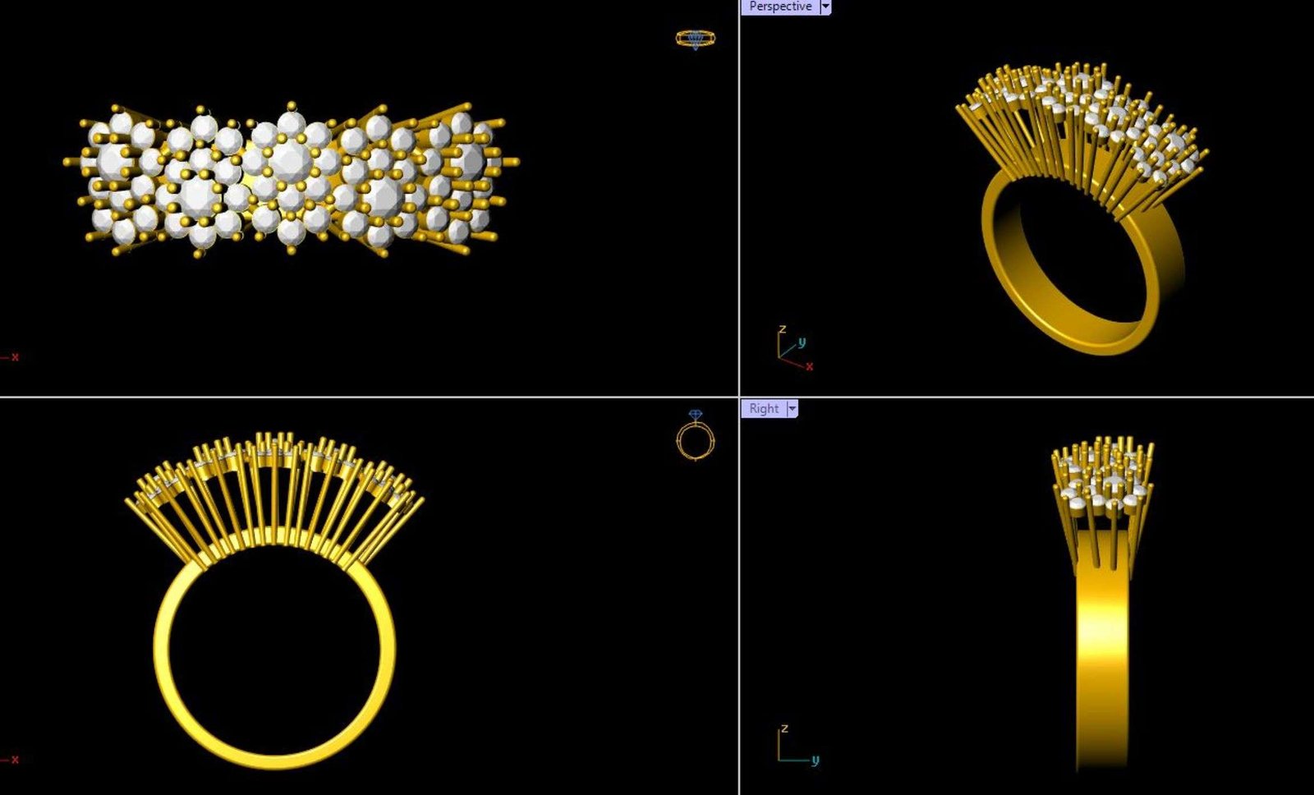Click the vertical divider between the top viewports
This screenshot has height=795, width=1314.
pos(739,197)
